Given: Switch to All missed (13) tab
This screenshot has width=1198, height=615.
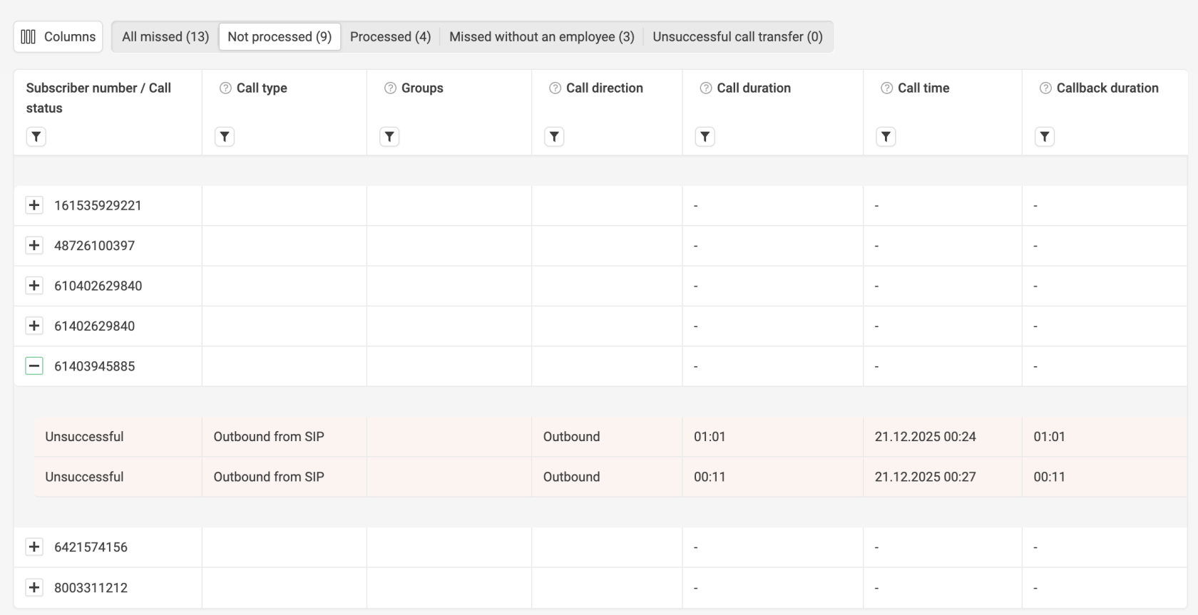Looking at the screenshot, I should click(x=165, y=37).
